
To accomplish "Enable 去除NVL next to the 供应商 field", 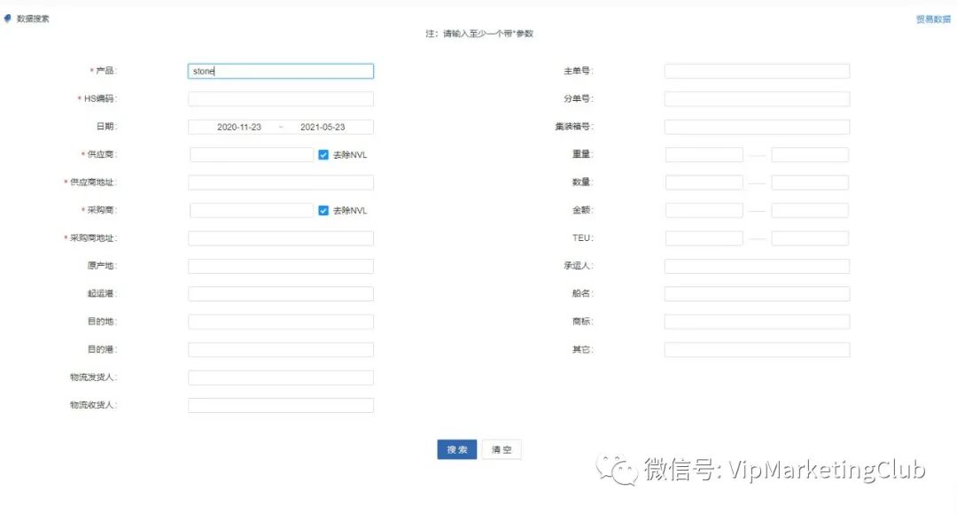I will (324, 154).
